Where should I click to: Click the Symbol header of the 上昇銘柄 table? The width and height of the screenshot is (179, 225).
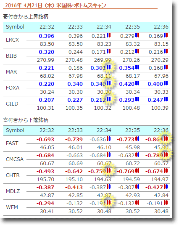coord(15,27)
